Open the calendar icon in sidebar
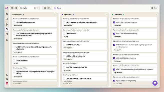This screenshot has height=92, width=164. click(x=7, y=34)
